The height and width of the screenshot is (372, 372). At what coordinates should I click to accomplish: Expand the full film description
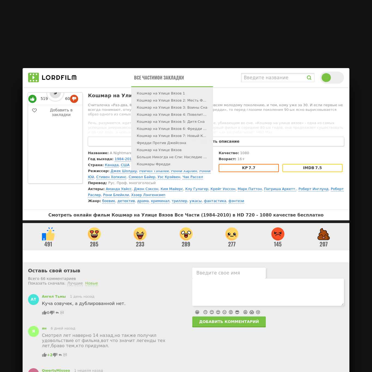(x=216, y=141)
